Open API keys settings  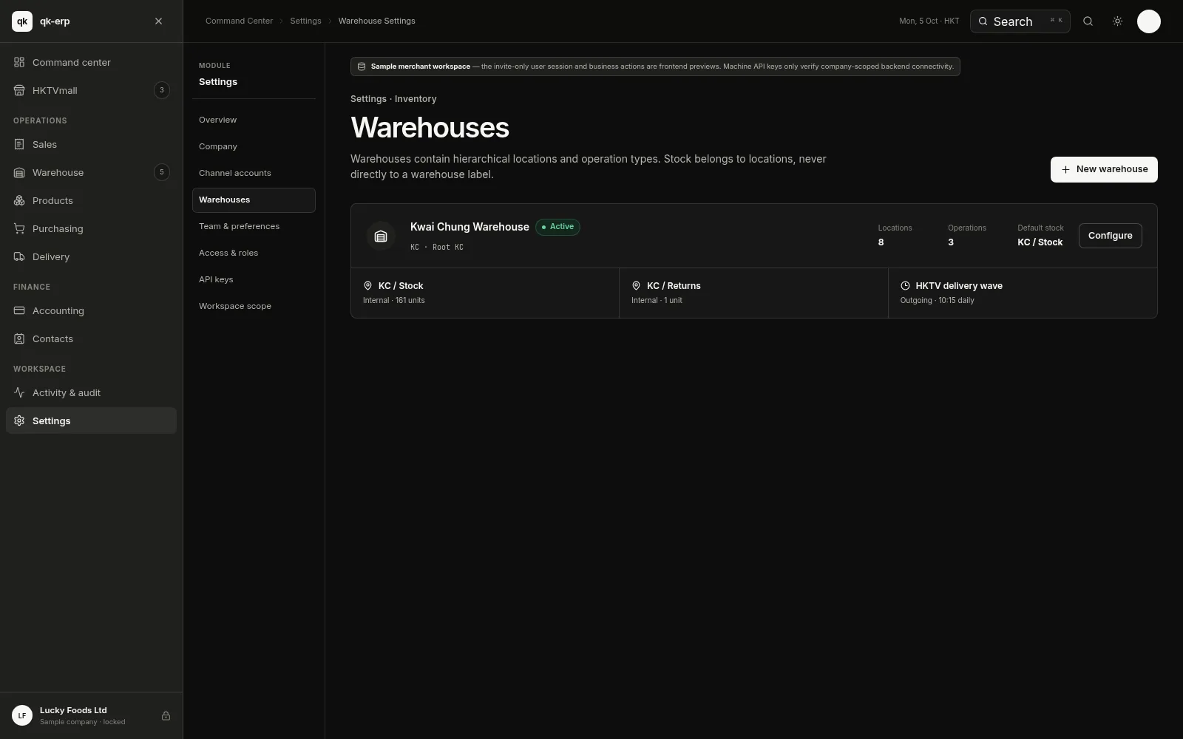click(x=254, y=279)
